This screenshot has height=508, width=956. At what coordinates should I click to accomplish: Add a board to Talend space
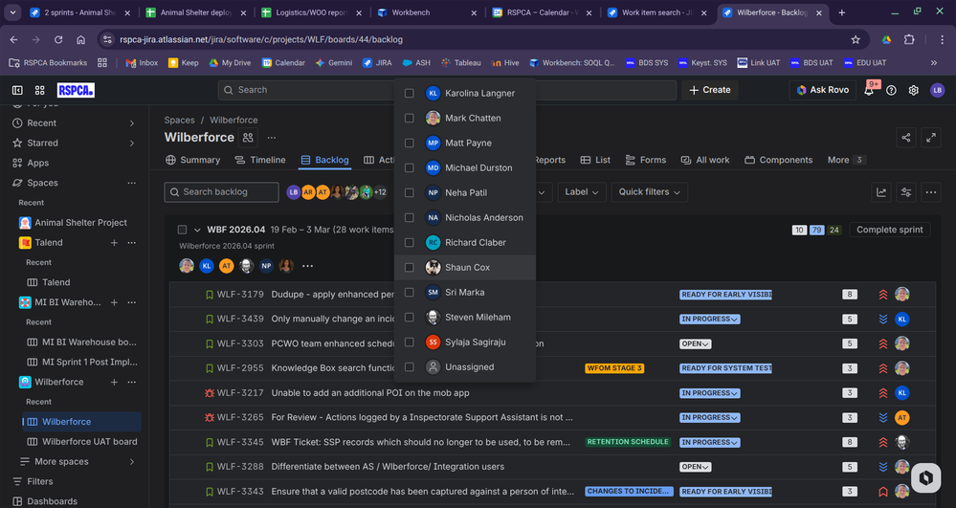114,243
